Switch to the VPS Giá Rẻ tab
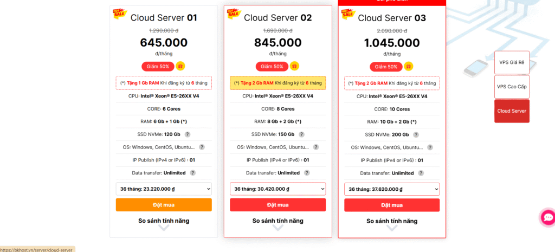Viewport: 555px width, 252px height. pos(512,62)
